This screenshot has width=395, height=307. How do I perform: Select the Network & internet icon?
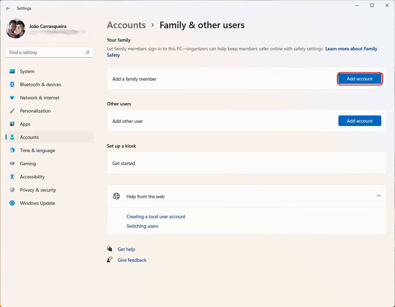coord(13,98)
